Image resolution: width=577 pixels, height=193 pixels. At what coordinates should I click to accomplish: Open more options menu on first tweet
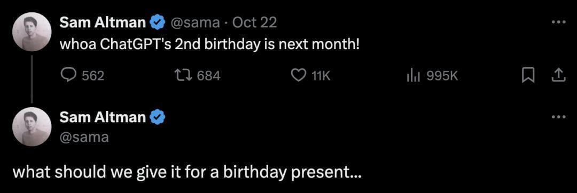tap(558, 22)
